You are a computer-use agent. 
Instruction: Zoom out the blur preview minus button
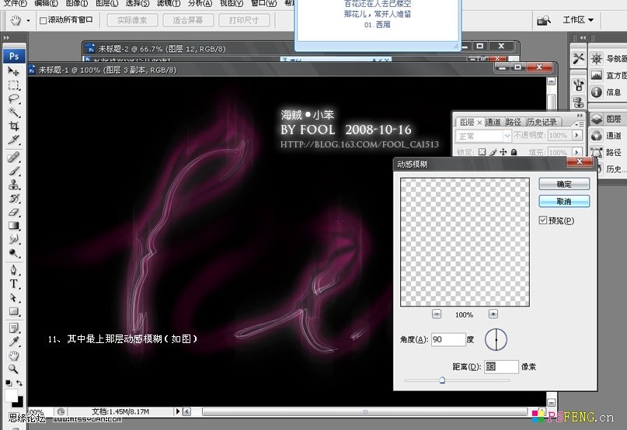coord(437,314)
